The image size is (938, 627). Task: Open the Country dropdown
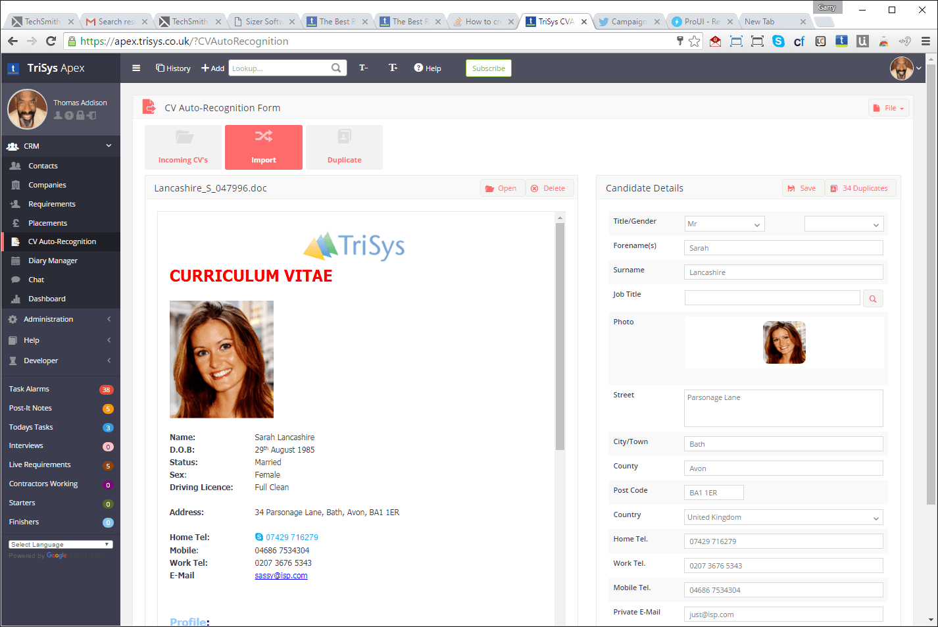click(783, 518)
